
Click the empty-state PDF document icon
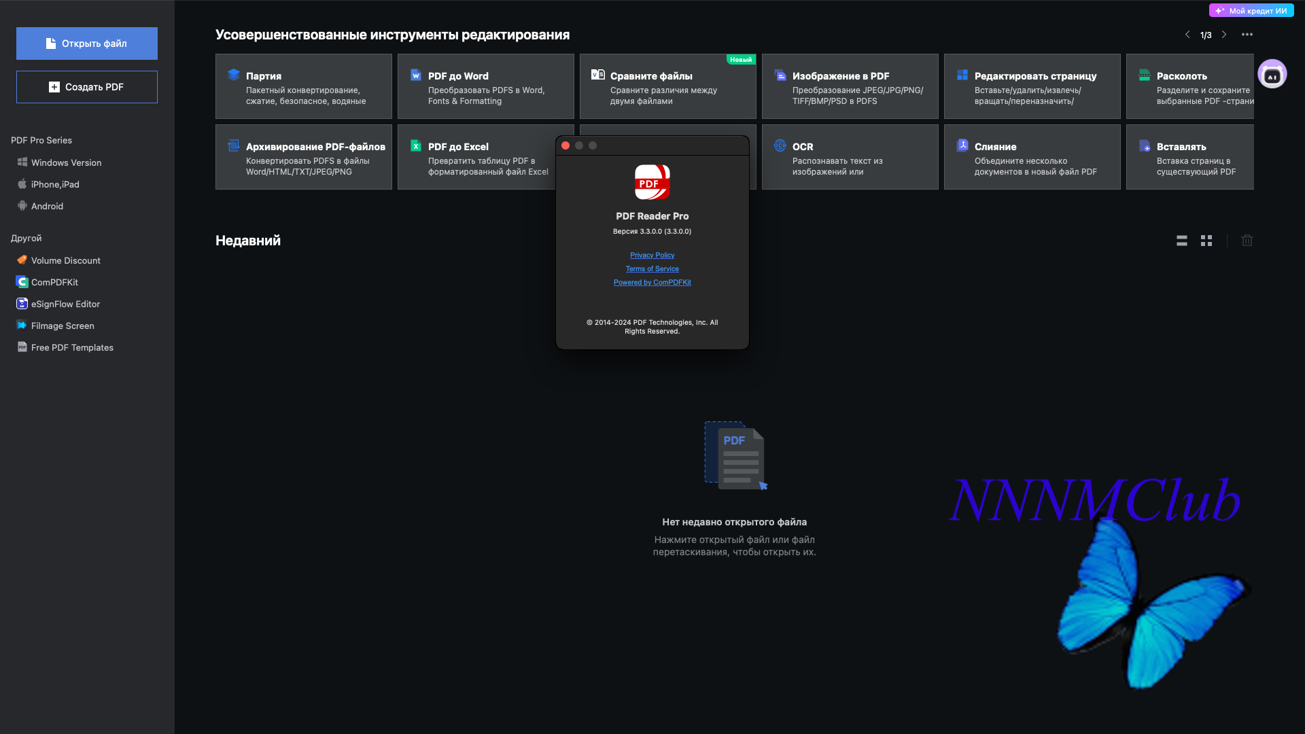(x=736, y=455)
